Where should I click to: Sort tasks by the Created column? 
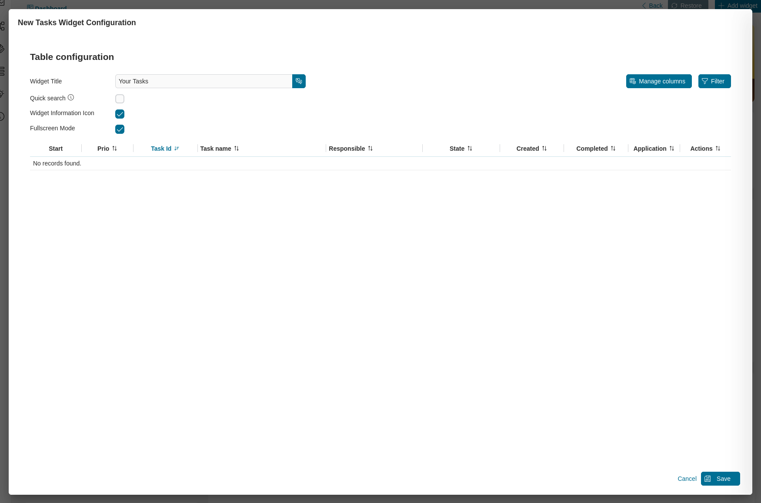pyautogui.click(x=531, y=149)
